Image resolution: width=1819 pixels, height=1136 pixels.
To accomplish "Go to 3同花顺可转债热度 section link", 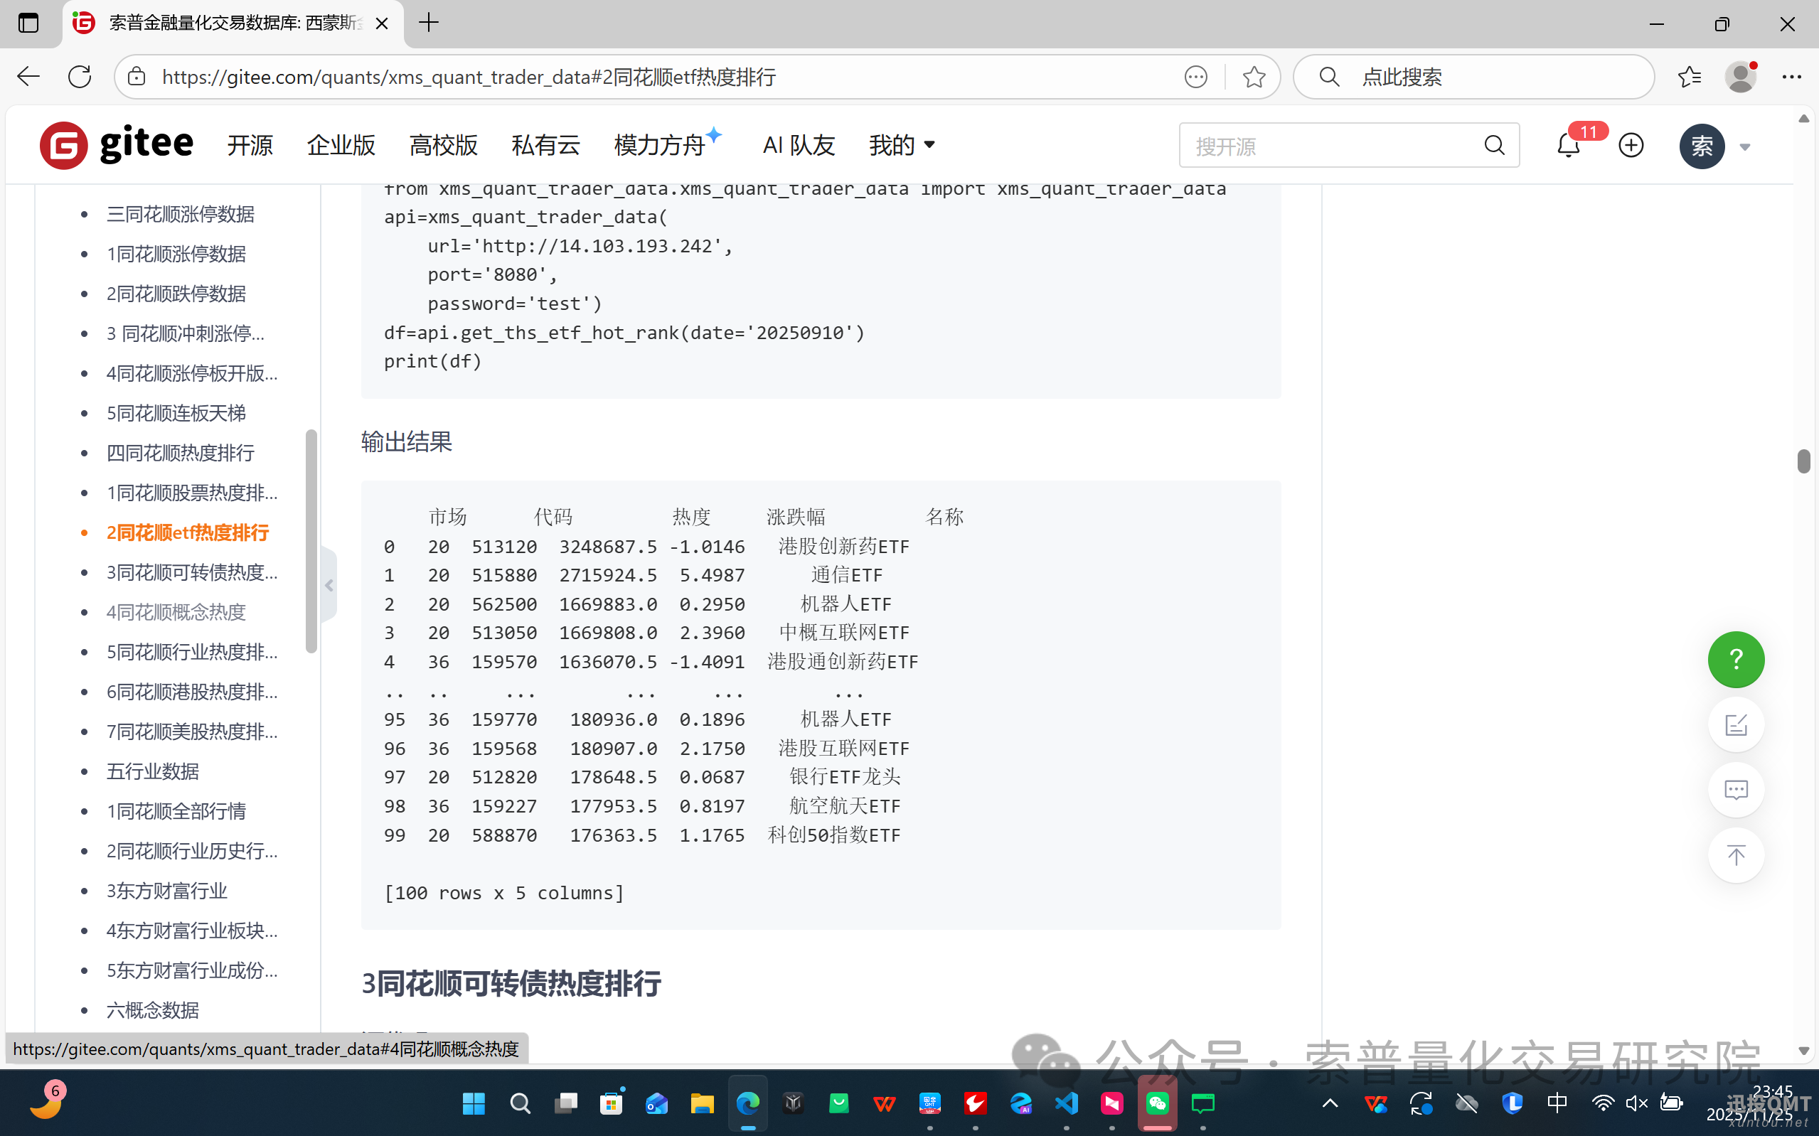I will pyautogui.click(x=191, y=572).
